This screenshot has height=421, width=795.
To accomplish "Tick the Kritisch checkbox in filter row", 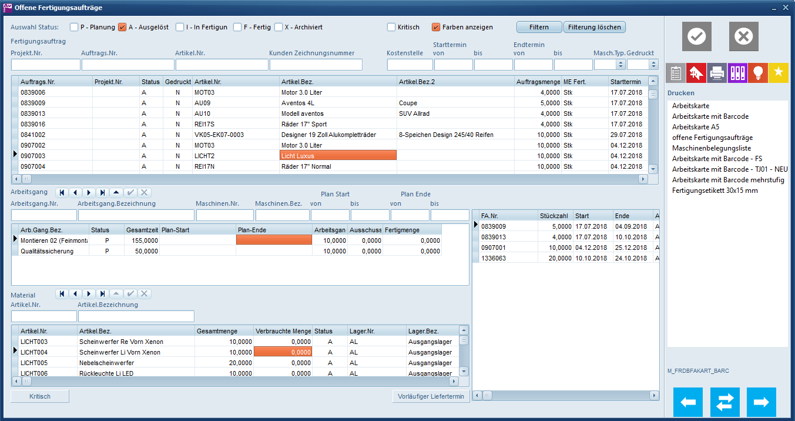I will 391,27.
